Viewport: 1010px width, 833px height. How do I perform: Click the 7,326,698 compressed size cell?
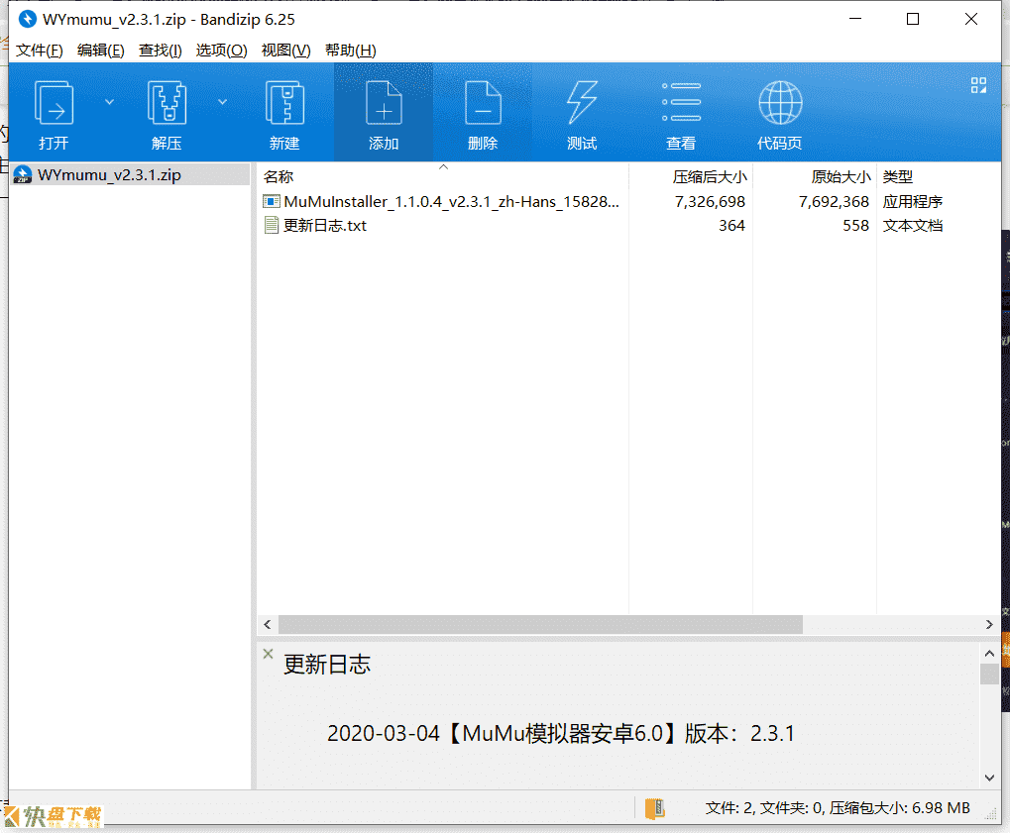710,201
